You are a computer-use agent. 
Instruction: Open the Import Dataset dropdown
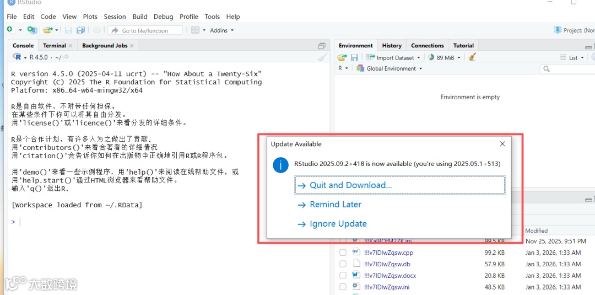click(x=393, y=57)
